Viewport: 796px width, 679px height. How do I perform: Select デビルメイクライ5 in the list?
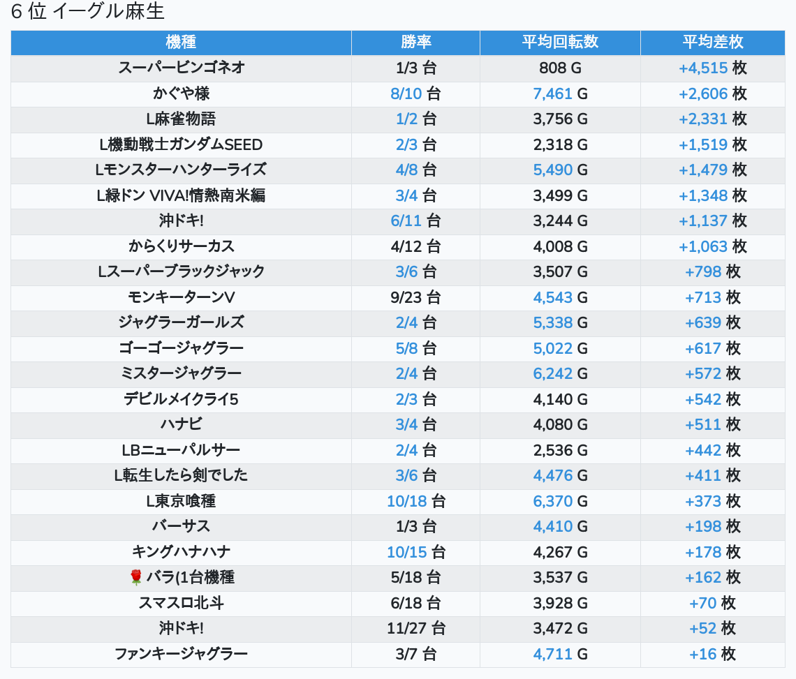coord(182,399)
